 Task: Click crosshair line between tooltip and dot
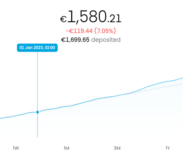click(37, 81)
